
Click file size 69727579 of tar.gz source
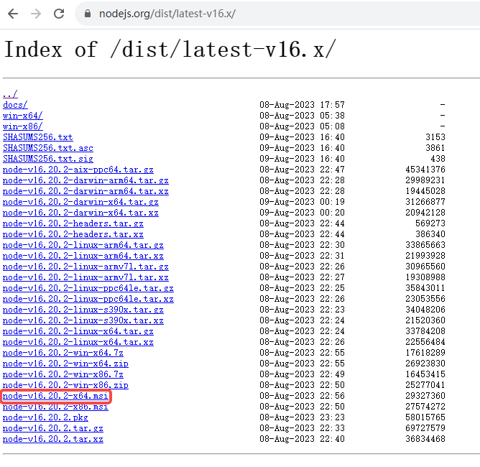click(425, 428)
